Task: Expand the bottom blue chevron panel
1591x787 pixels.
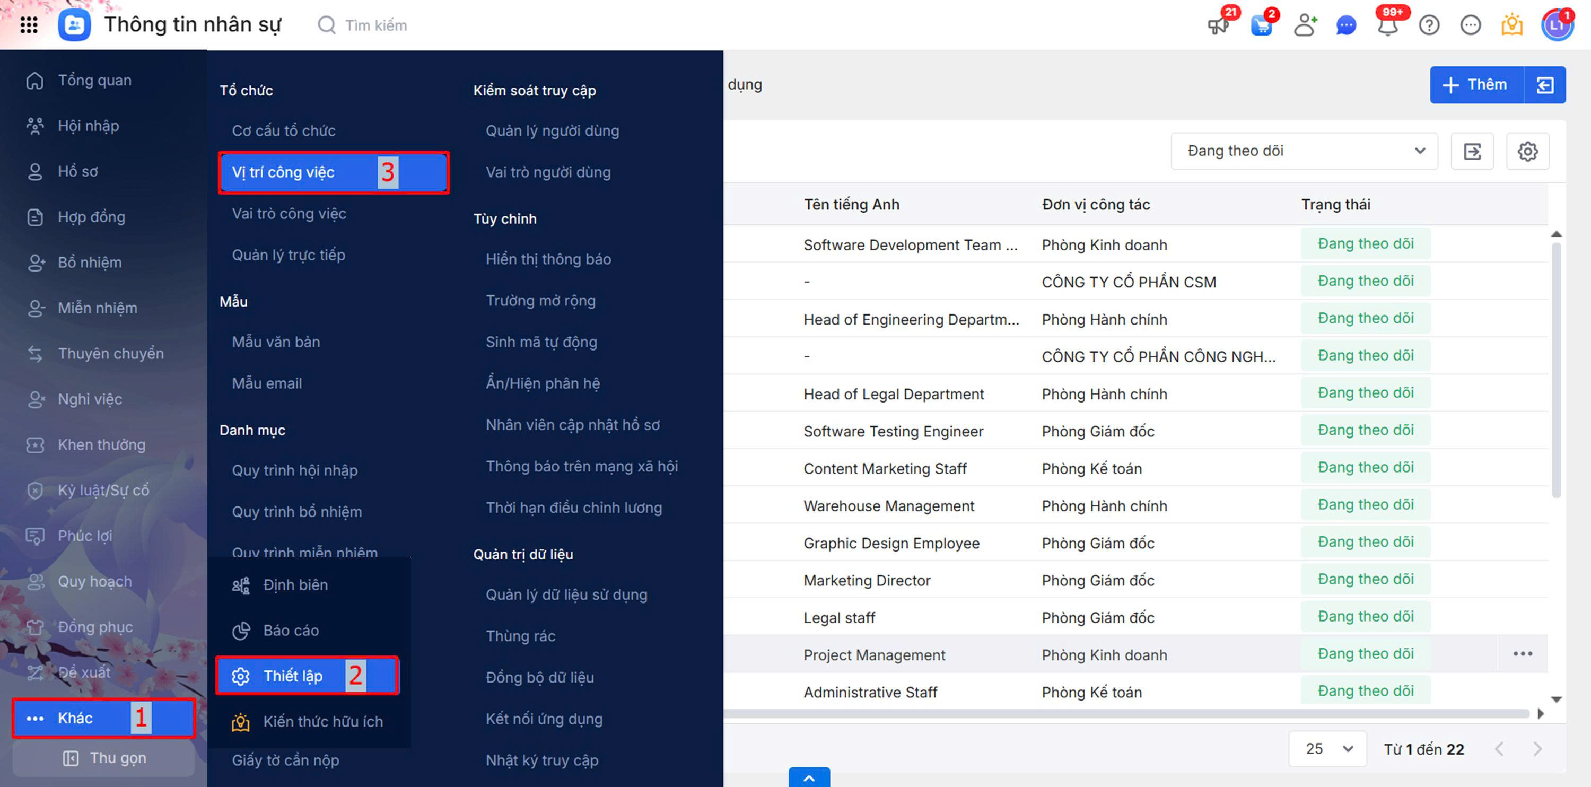Action: [x=808, y=778]
